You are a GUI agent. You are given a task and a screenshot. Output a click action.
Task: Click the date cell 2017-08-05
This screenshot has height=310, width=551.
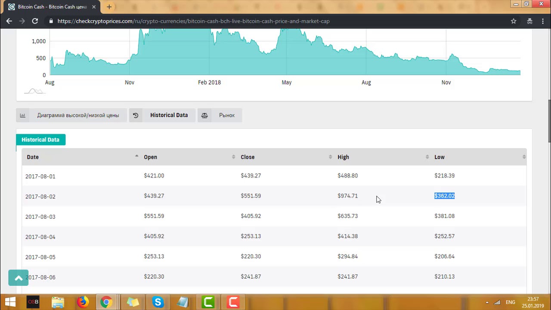(x=40, y=257)
